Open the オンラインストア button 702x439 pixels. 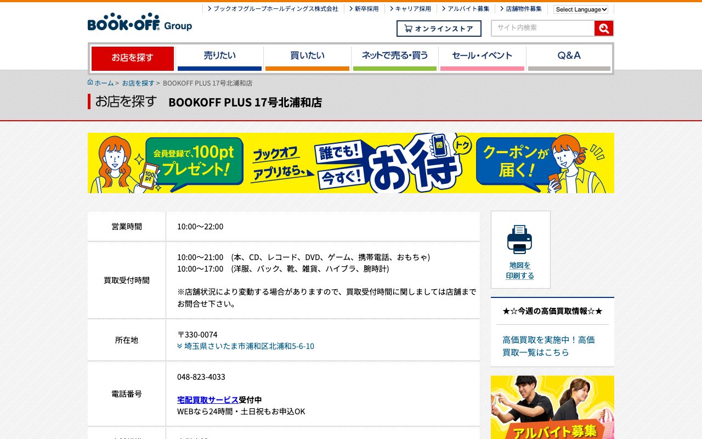pyautogui.click(x=439, y=29)
